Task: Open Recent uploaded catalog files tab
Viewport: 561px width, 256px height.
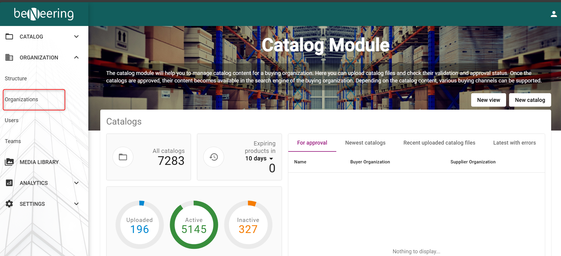Action: click(x=439, y=143)
